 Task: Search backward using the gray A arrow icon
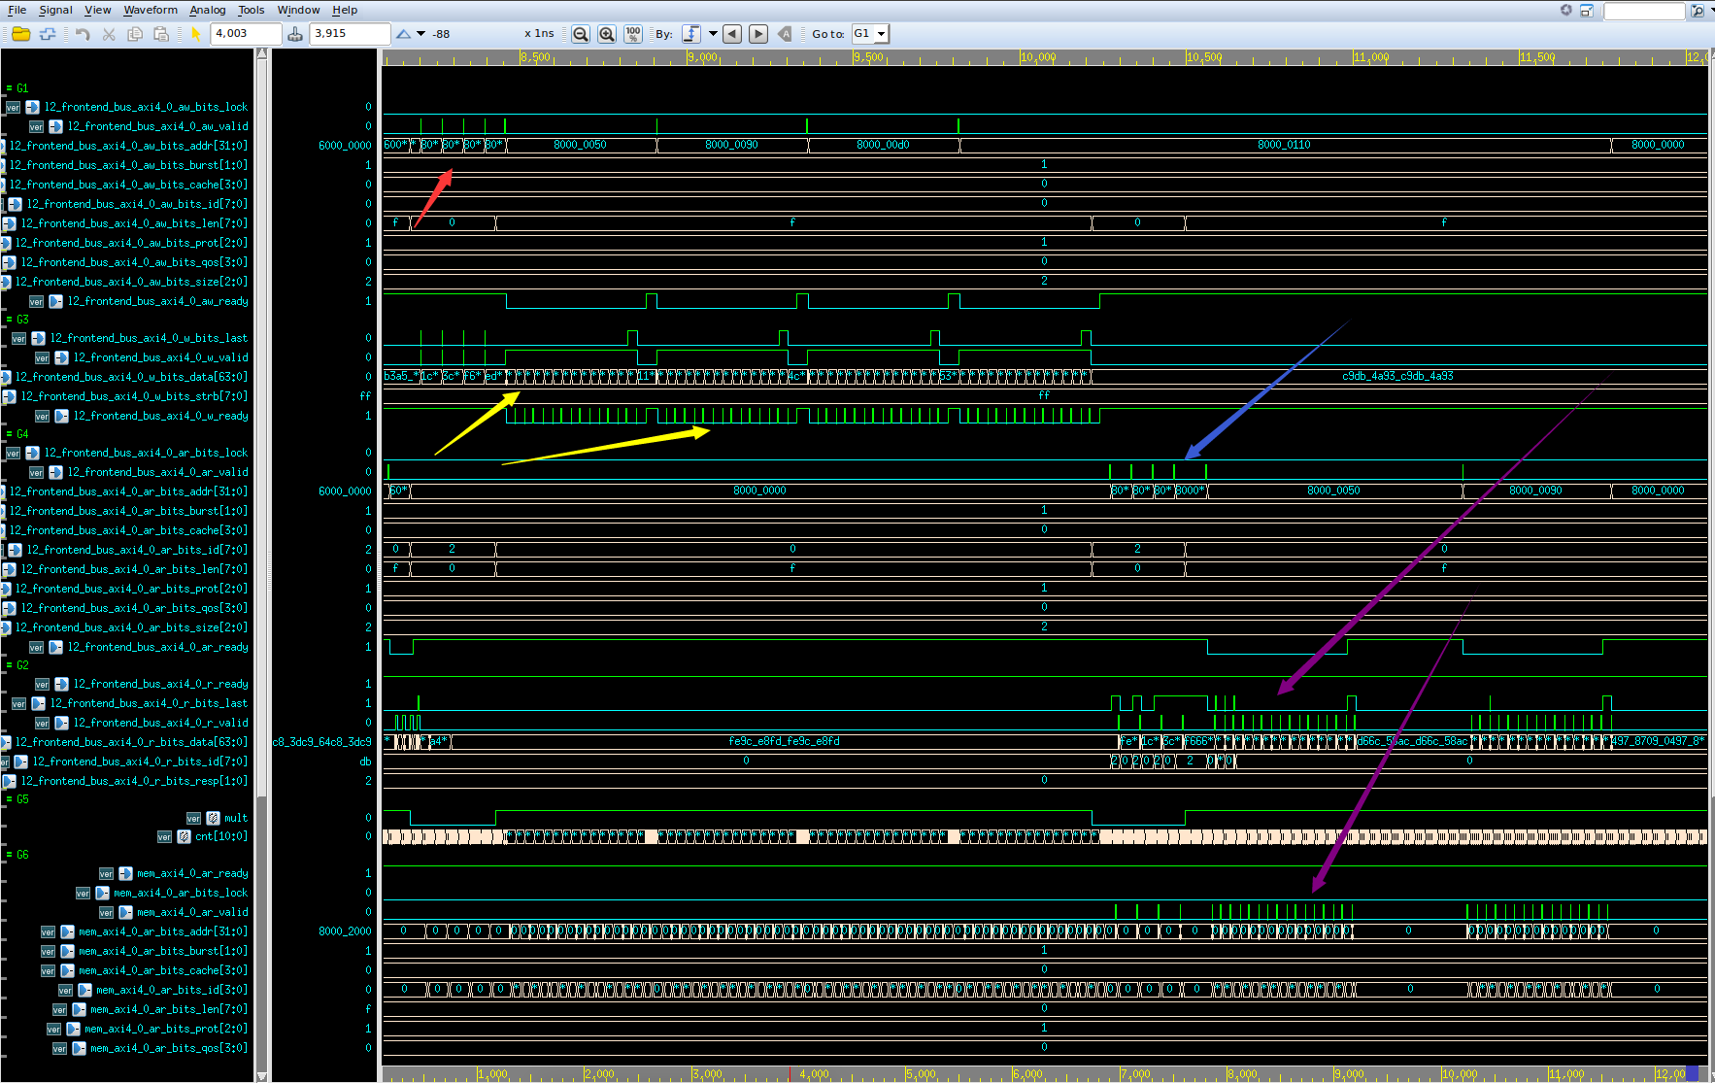coord(784,34)
